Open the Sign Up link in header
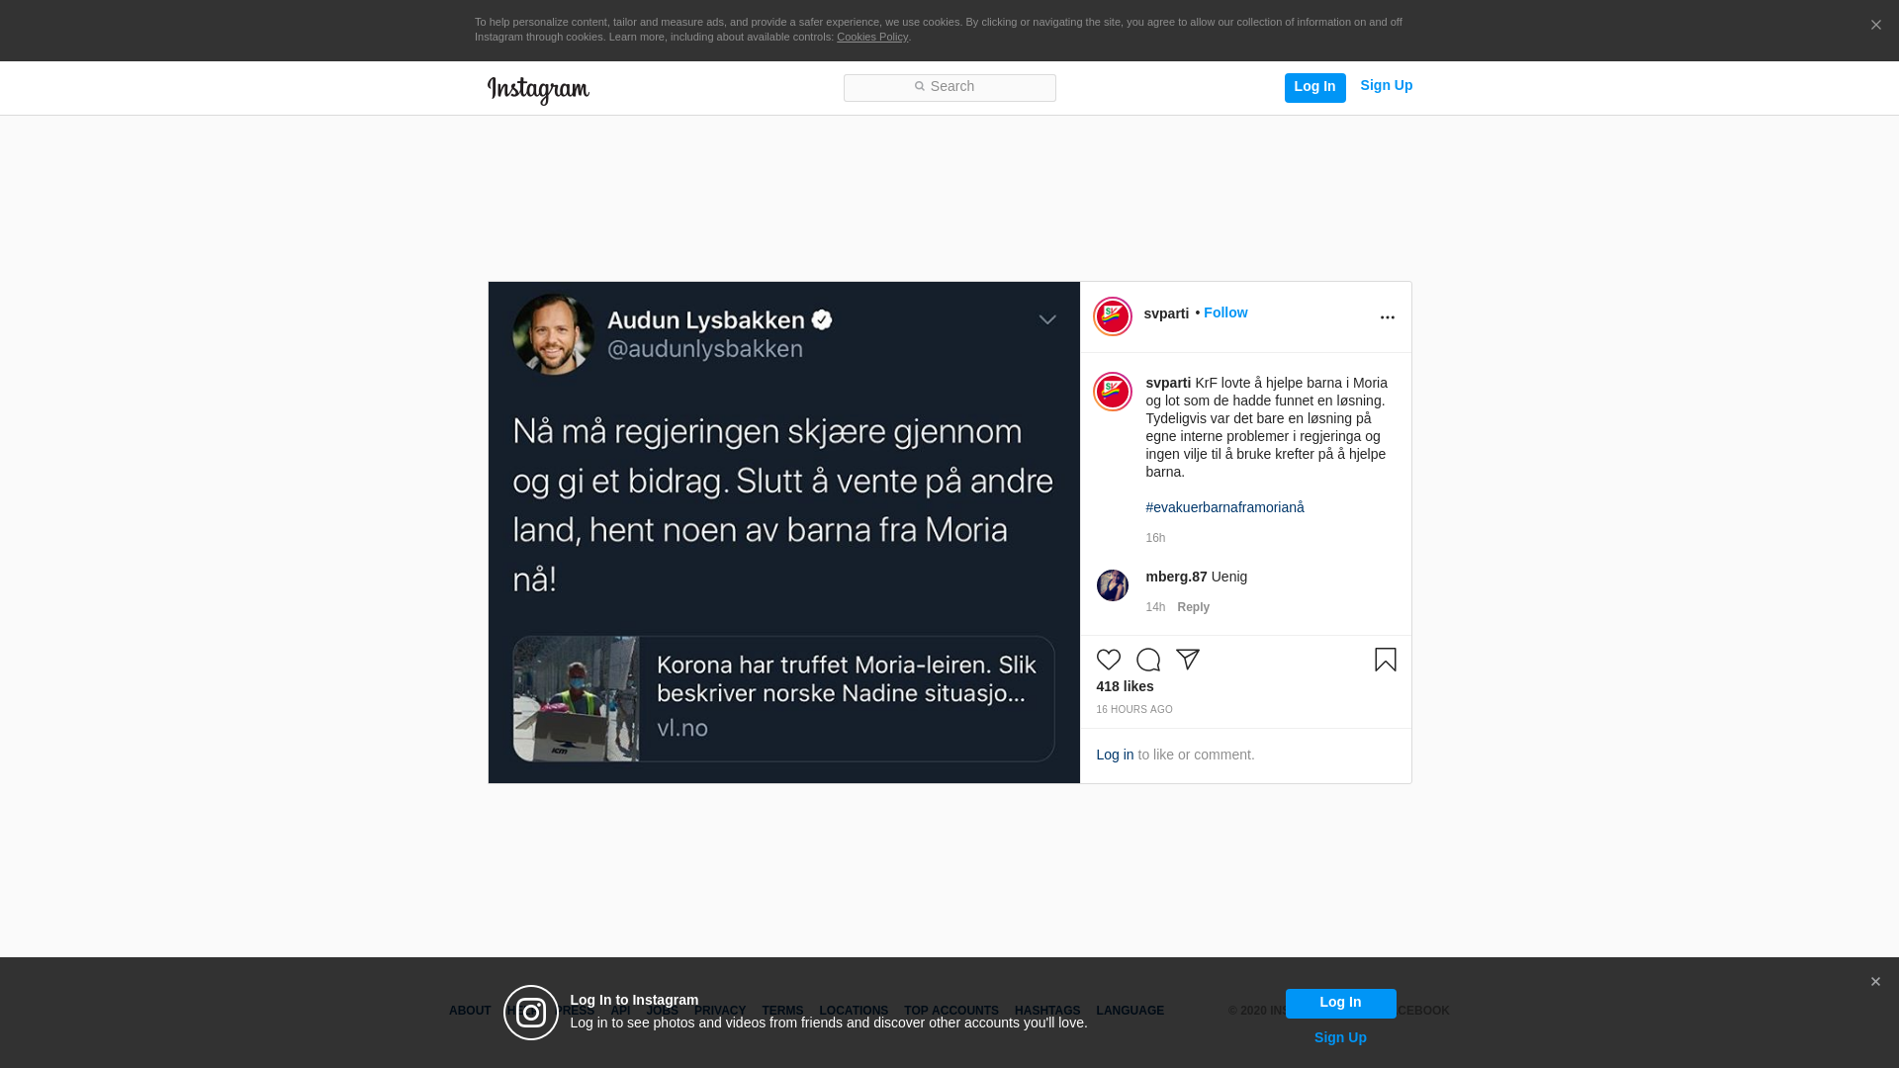1899x1068 pixels. point(1386,85)
